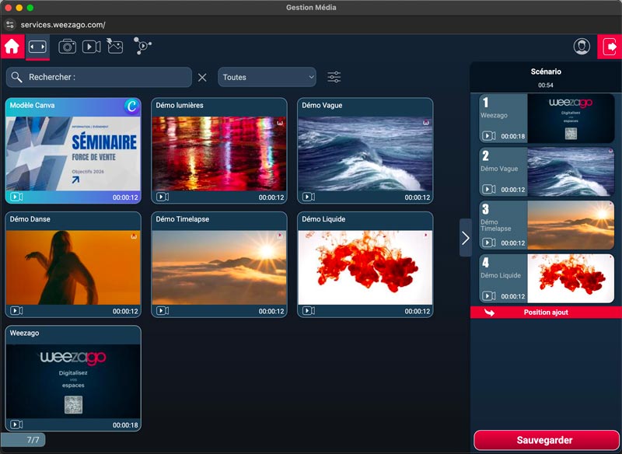
Task: Click the Sauvegarder button
Action: point(544,439)
